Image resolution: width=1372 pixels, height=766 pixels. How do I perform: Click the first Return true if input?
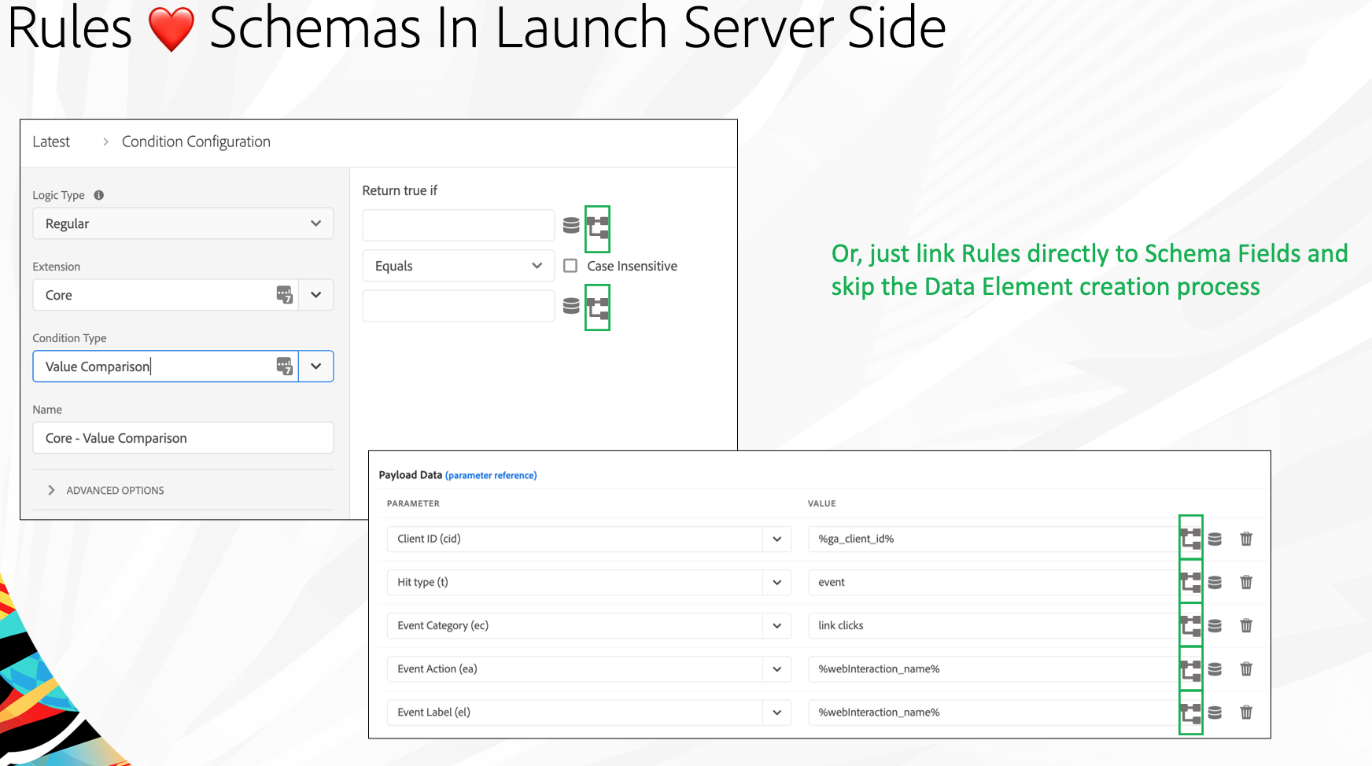click(x=459, y=226)
